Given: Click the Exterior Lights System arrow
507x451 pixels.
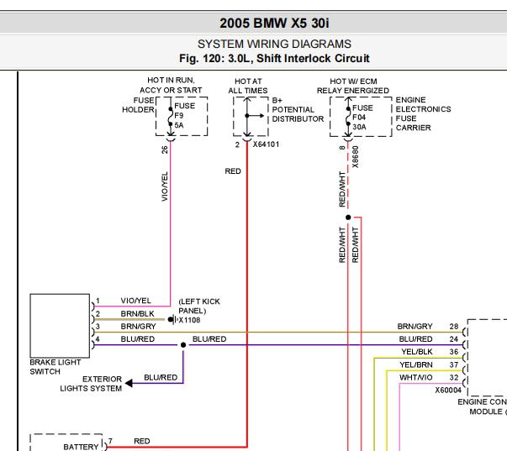Looking at the screenshot, I should pos(129,383).
